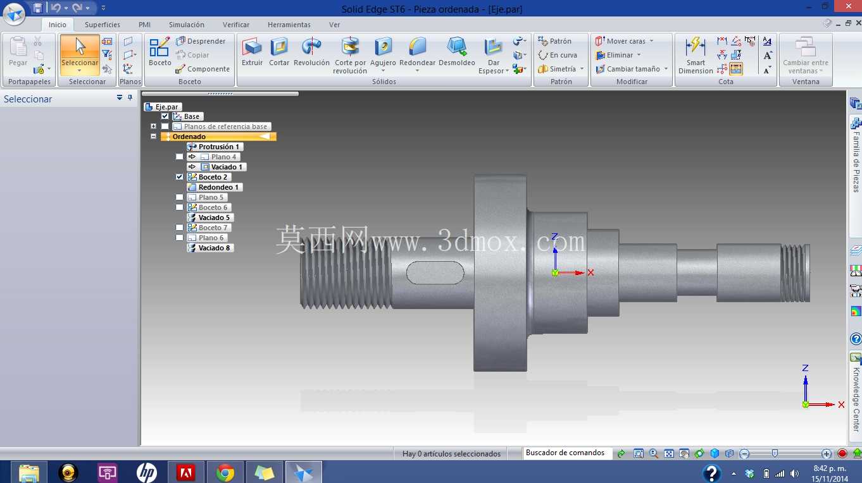
Task: Click the Eje.par root node
Action: pyautogui.click(x=163, y=107)
